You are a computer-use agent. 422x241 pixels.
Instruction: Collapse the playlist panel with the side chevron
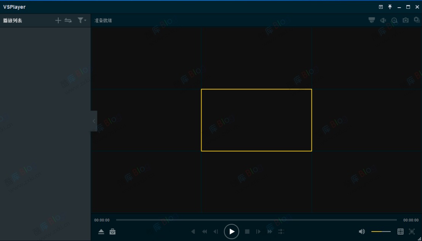click(x=93, y=121)
